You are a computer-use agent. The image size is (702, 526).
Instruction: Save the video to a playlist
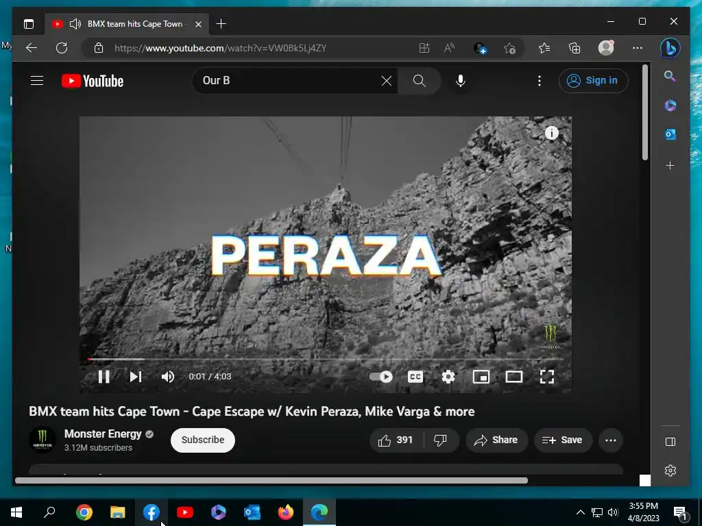563,440
